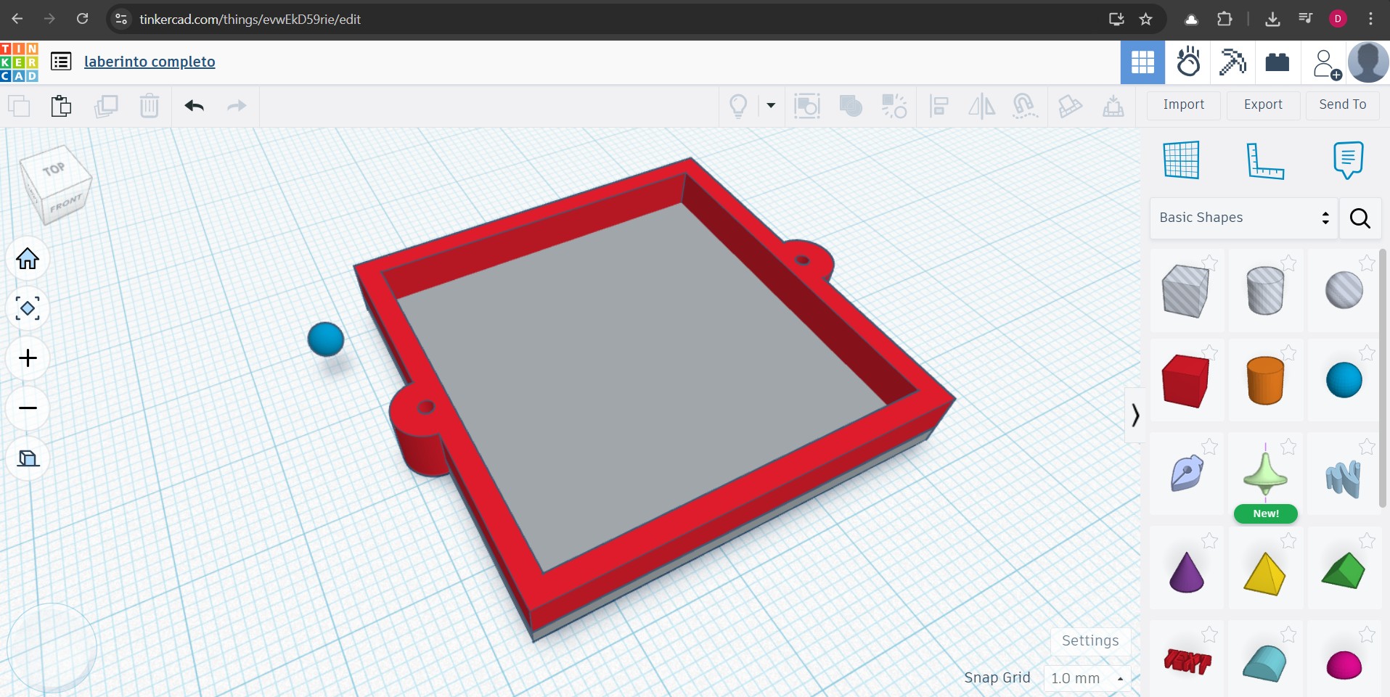This screenshot has width=1390, height=697.
Task: Rename design via laberinto completo title
Action: (150, 62)
